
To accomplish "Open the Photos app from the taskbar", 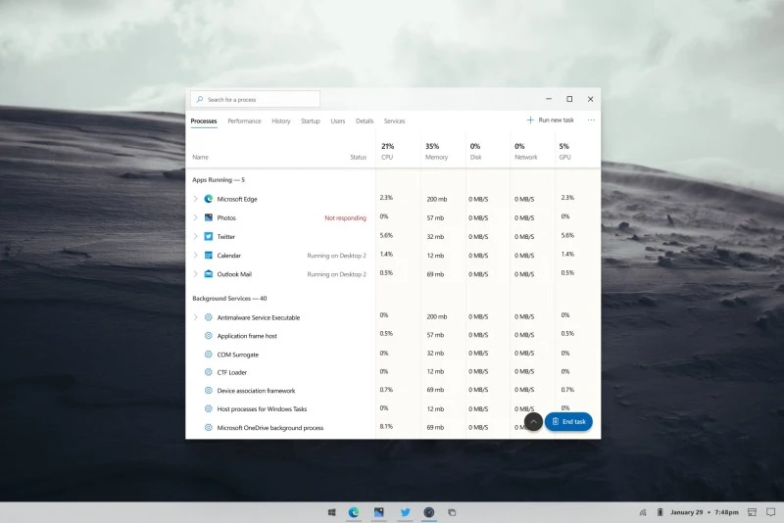I will click(x=378, y=512).
